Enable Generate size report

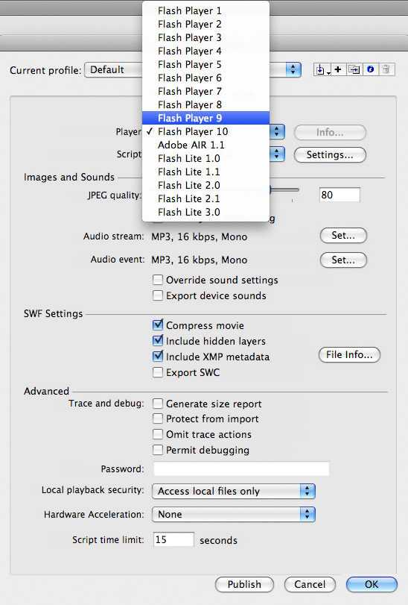coord(158,404)
